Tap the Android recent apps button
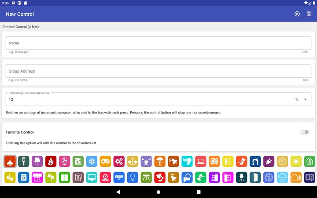The image size is (317, 198). click(x=199, y=192)
